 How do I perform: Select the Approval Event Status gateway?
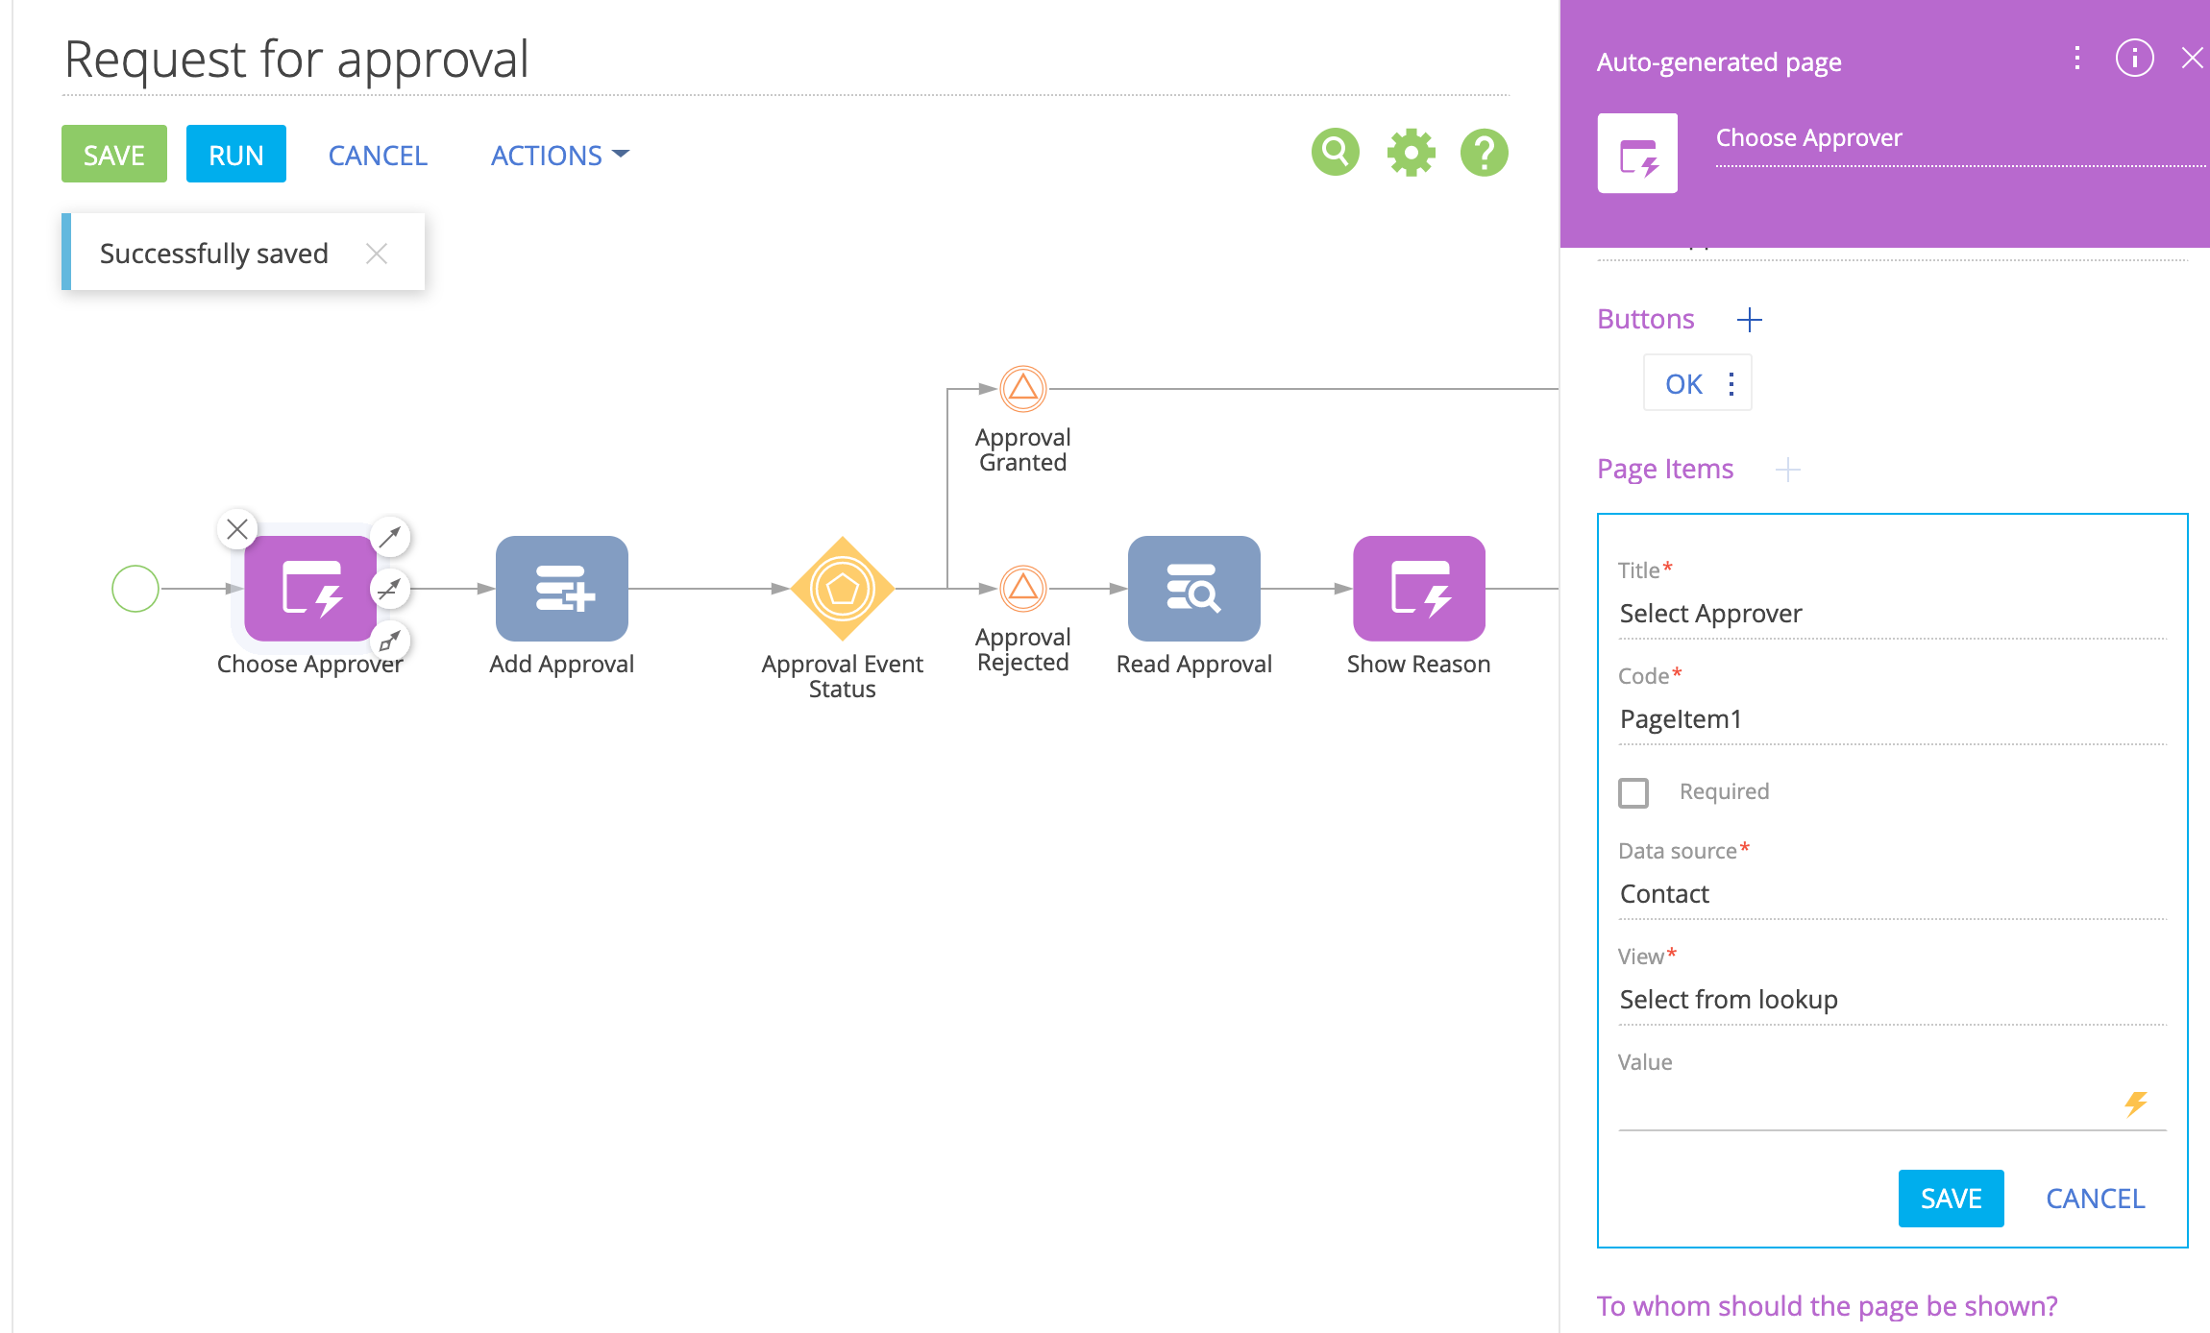point(843,588)
